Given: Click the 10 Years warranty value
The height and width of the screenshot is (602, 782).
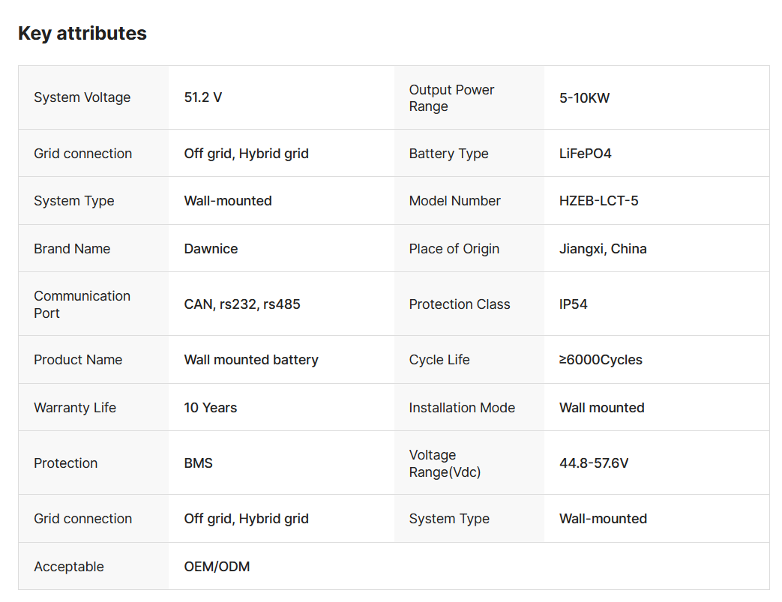Looking at the screenshot, I should [x=211, y=408].
